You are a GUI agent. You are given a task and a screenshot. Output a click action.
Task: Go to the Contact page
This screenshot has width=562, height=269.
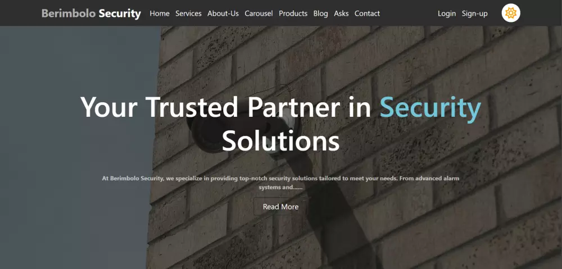pos(367,13)
